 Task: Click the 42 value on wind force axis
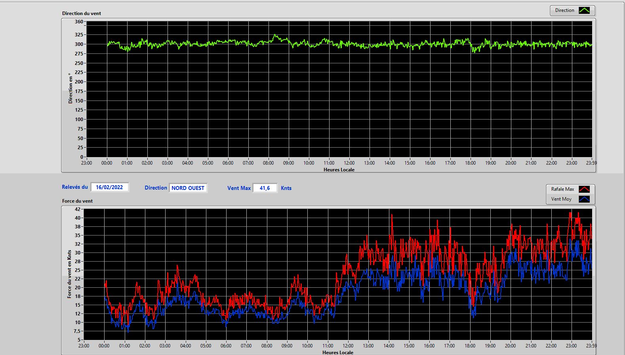click(78, 209)
